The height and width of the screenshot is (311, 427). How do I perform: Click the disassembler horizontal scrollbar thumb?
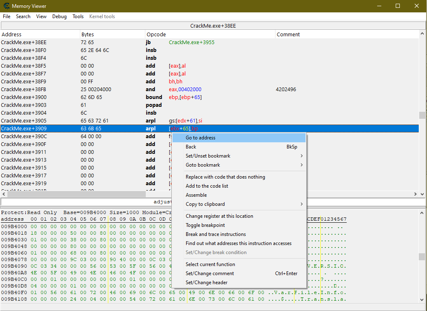pos(77,194)
